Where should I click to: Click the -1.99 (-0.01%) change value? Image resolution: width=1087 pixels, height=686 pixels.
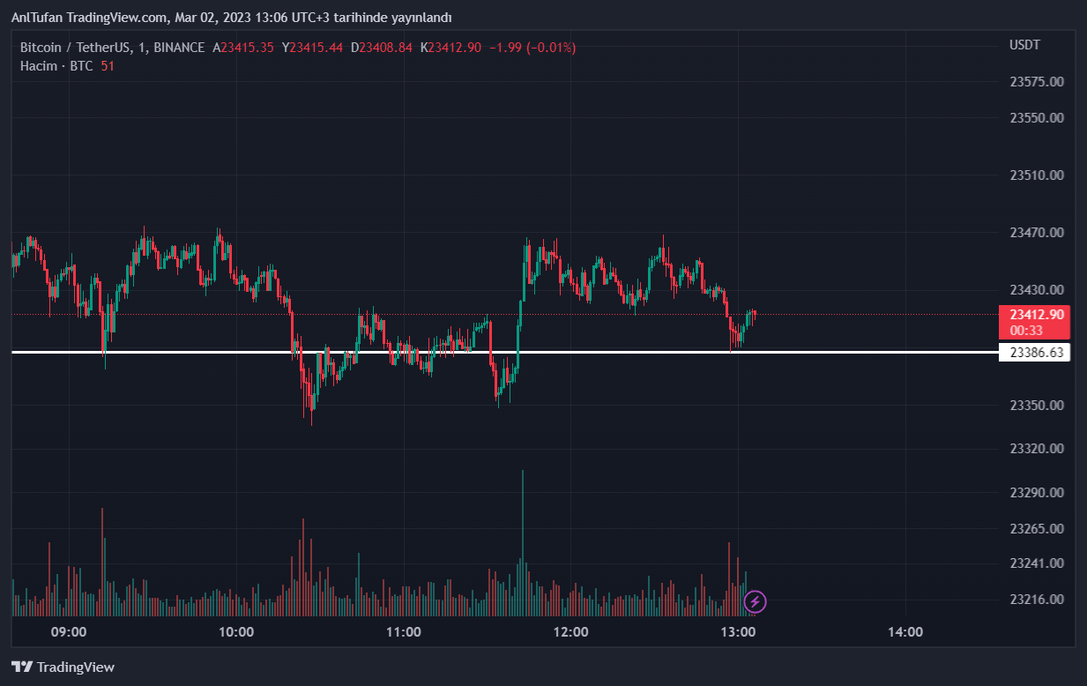pos(532,48)
